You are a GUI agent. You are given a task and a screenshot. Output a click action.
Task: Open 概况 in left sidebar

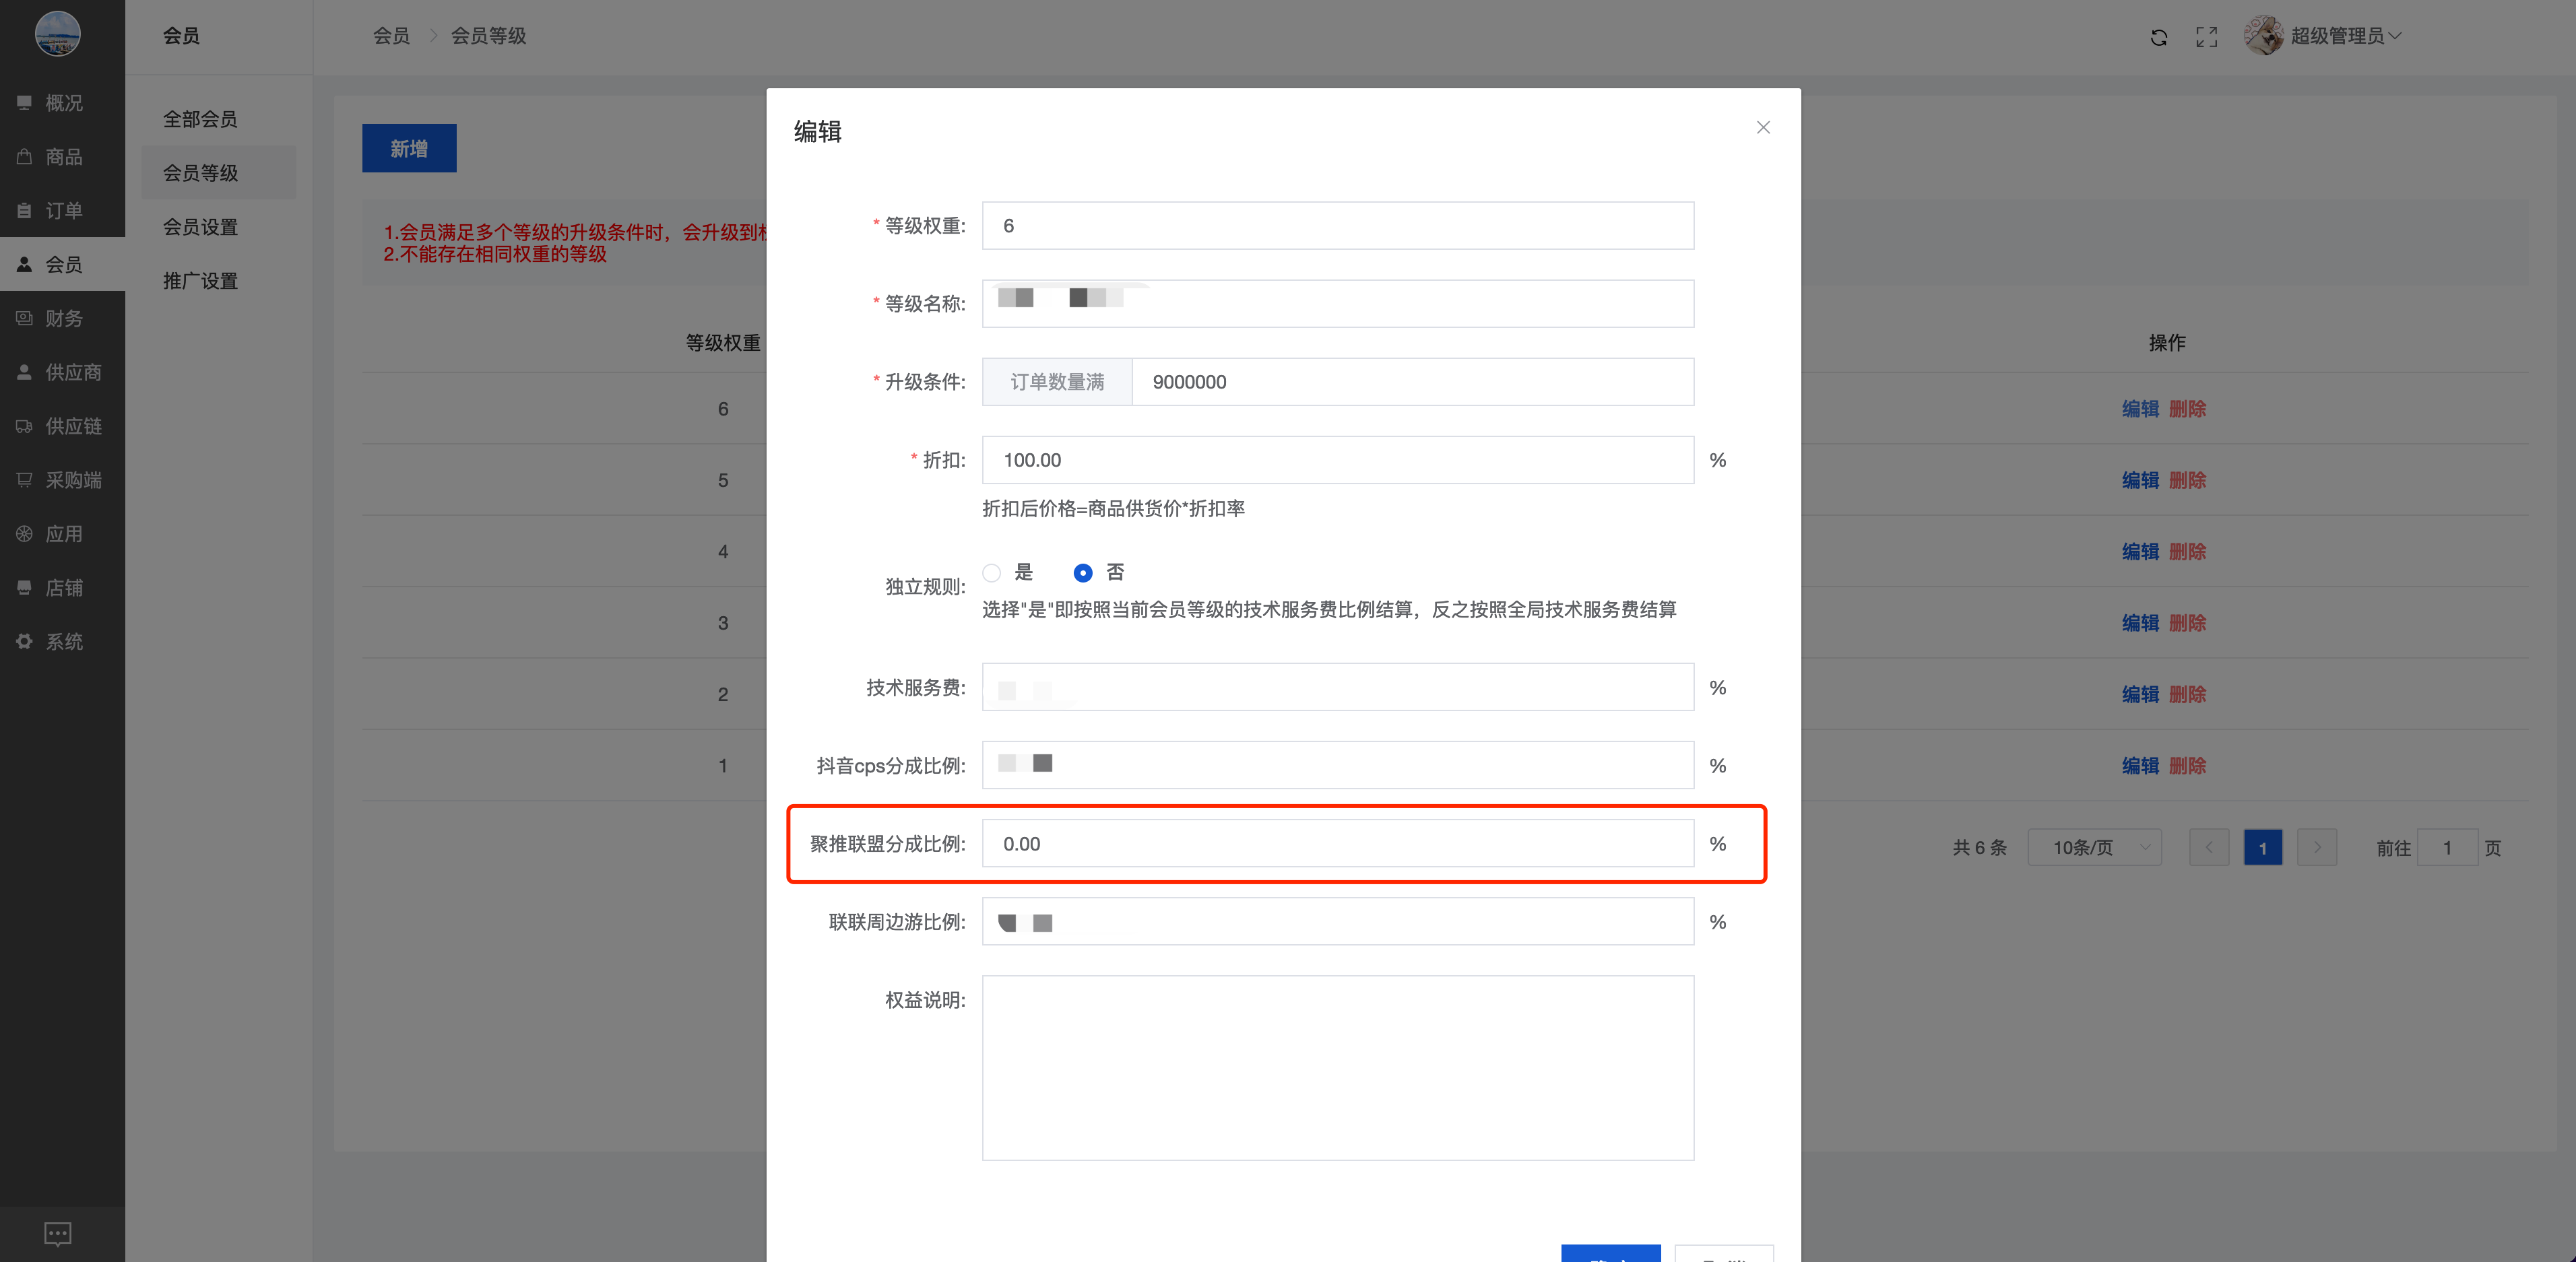coord(62,103)
